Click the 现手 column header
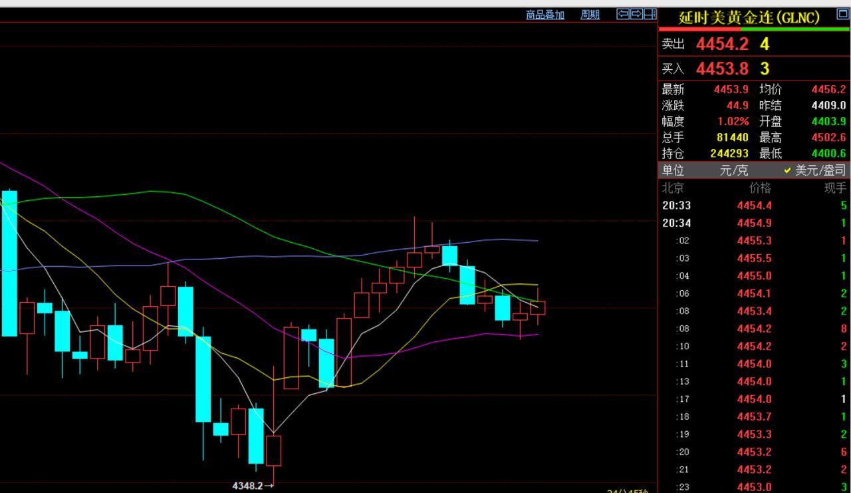 point(835,188)
